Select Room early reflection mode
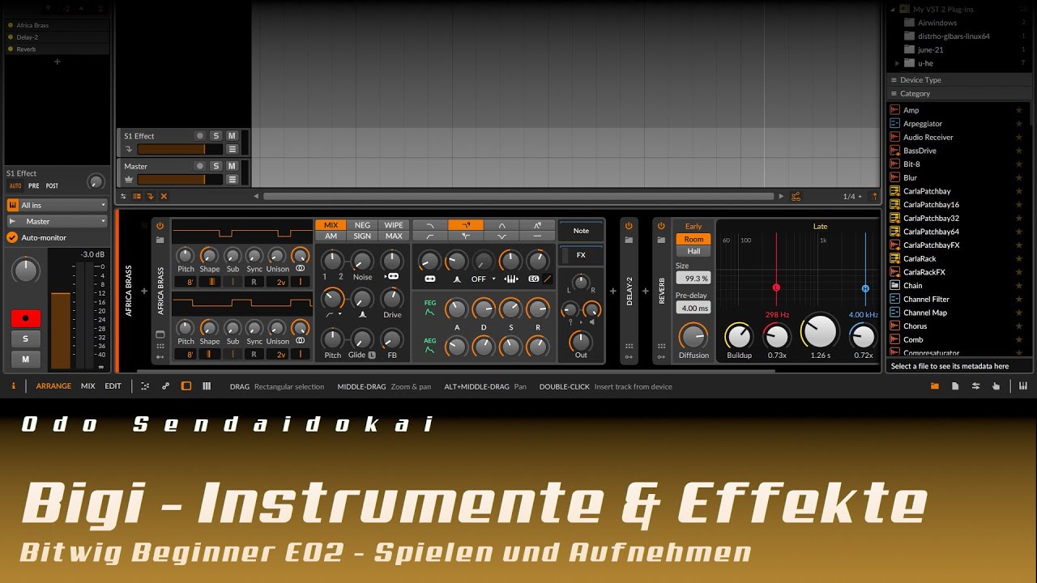1037x583 pixels. [x=693, y=239]
